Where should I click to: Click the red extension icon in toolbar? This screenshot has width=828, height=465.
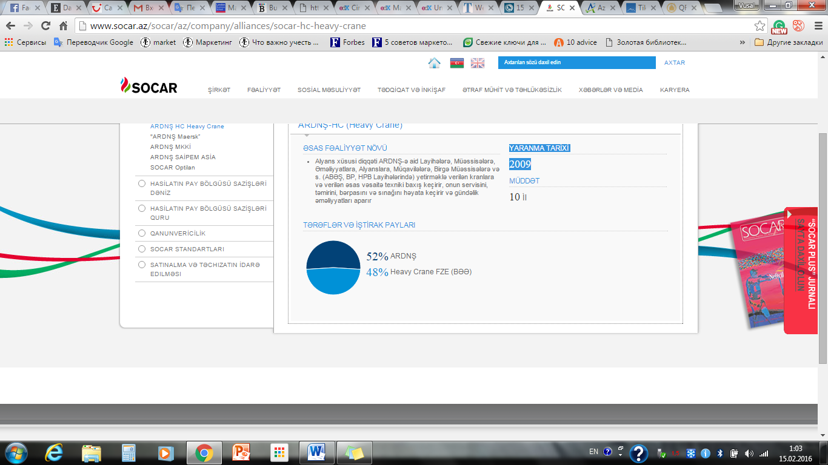(798, 26)
